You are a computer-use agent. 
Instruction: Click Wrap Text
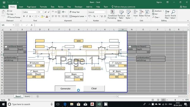tap(75, 12)
